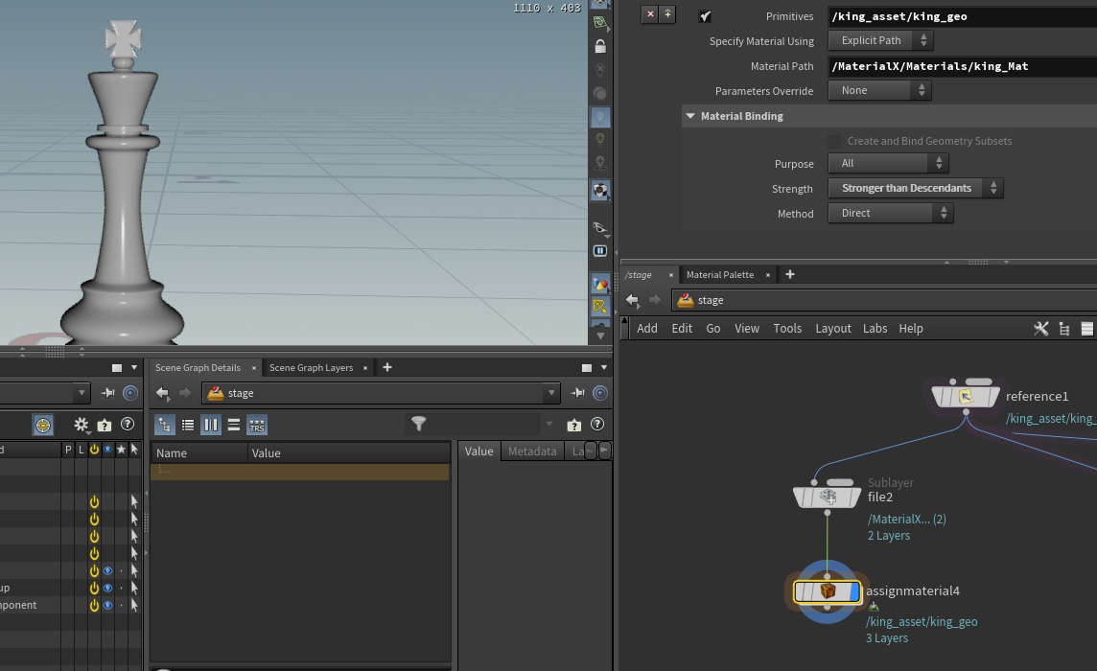Screen dimensions: 1097x671
Task: Go back in Scene Graph Details path
Action: tap(163, 393)
